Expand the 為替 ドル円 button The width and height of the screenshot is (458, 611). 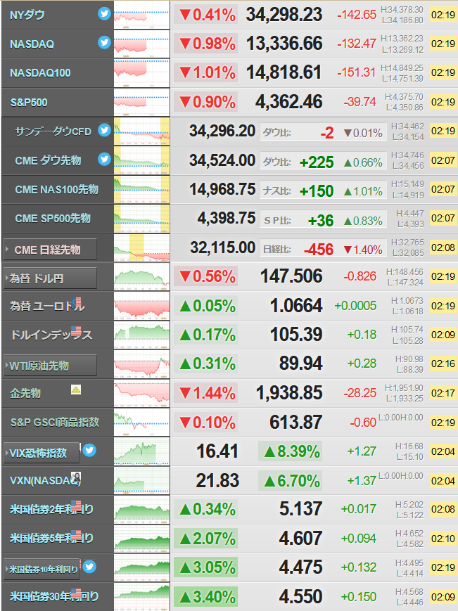pos(50,278)
